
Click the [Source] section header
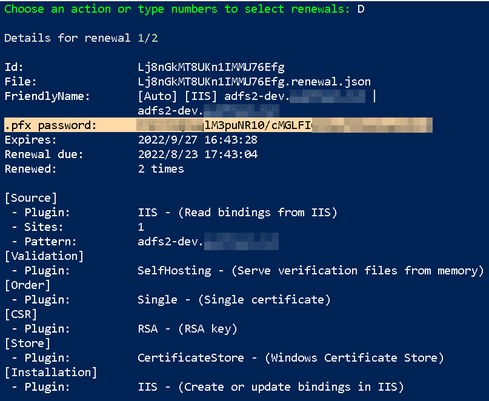pyautogui.click(x=31, y=198)
